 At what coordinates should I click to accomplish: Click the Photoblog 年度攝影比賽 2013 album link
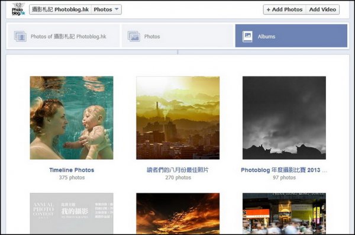pyautogui.click(x=284, y=170)
